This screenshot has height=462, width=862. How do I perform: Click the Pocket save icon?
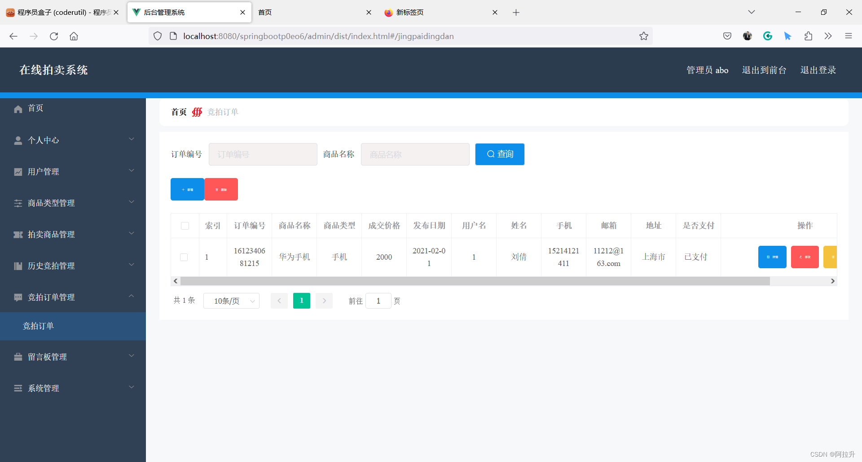click(727, 36)
